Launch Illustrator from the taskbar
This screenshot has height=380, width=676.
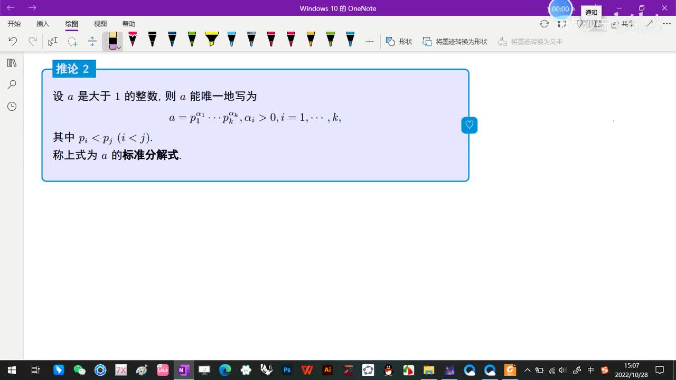point(327,370)
